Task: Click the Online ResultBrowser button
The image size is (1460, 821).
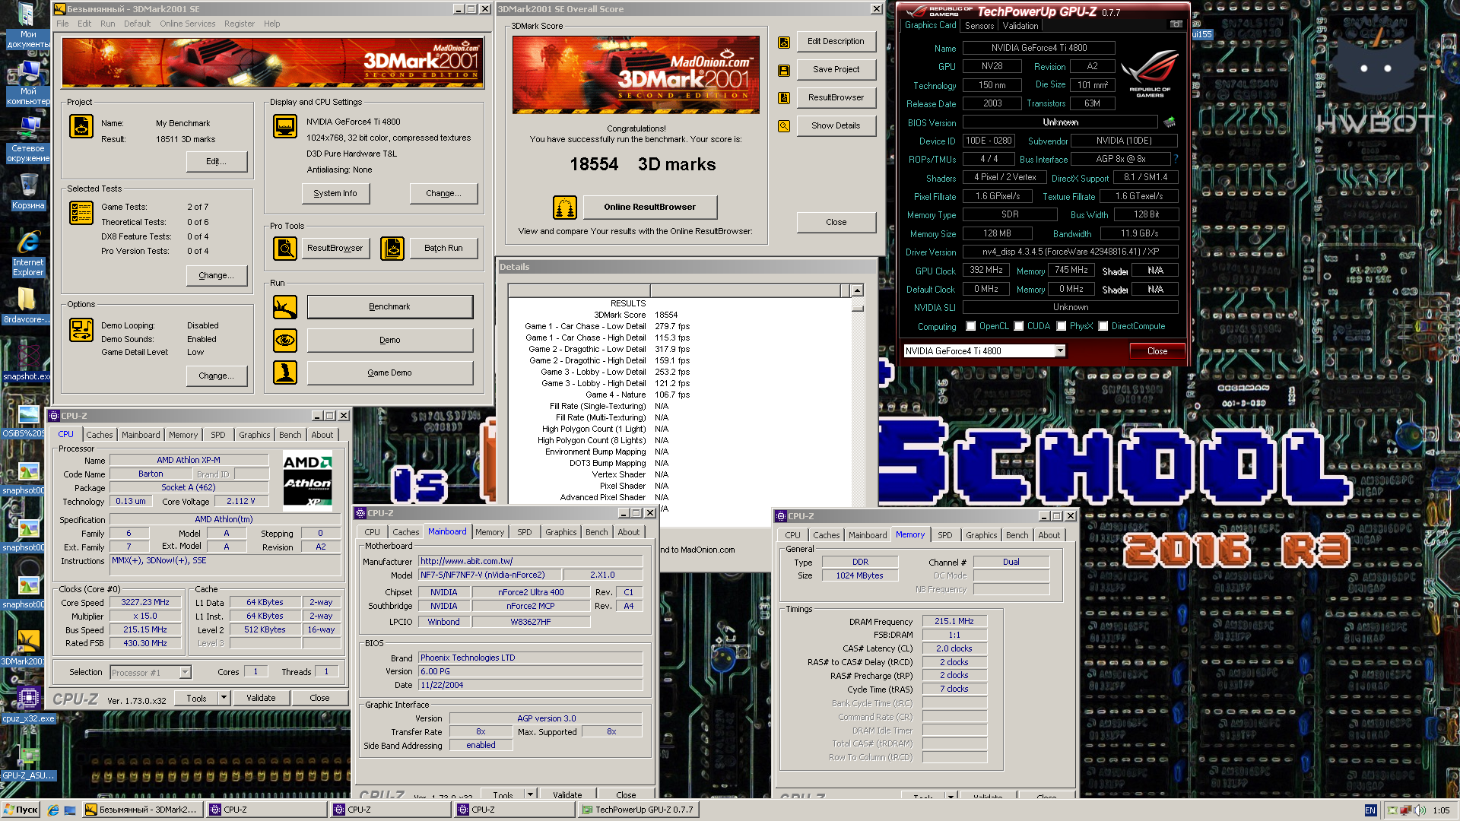Action: coord(649,207)
